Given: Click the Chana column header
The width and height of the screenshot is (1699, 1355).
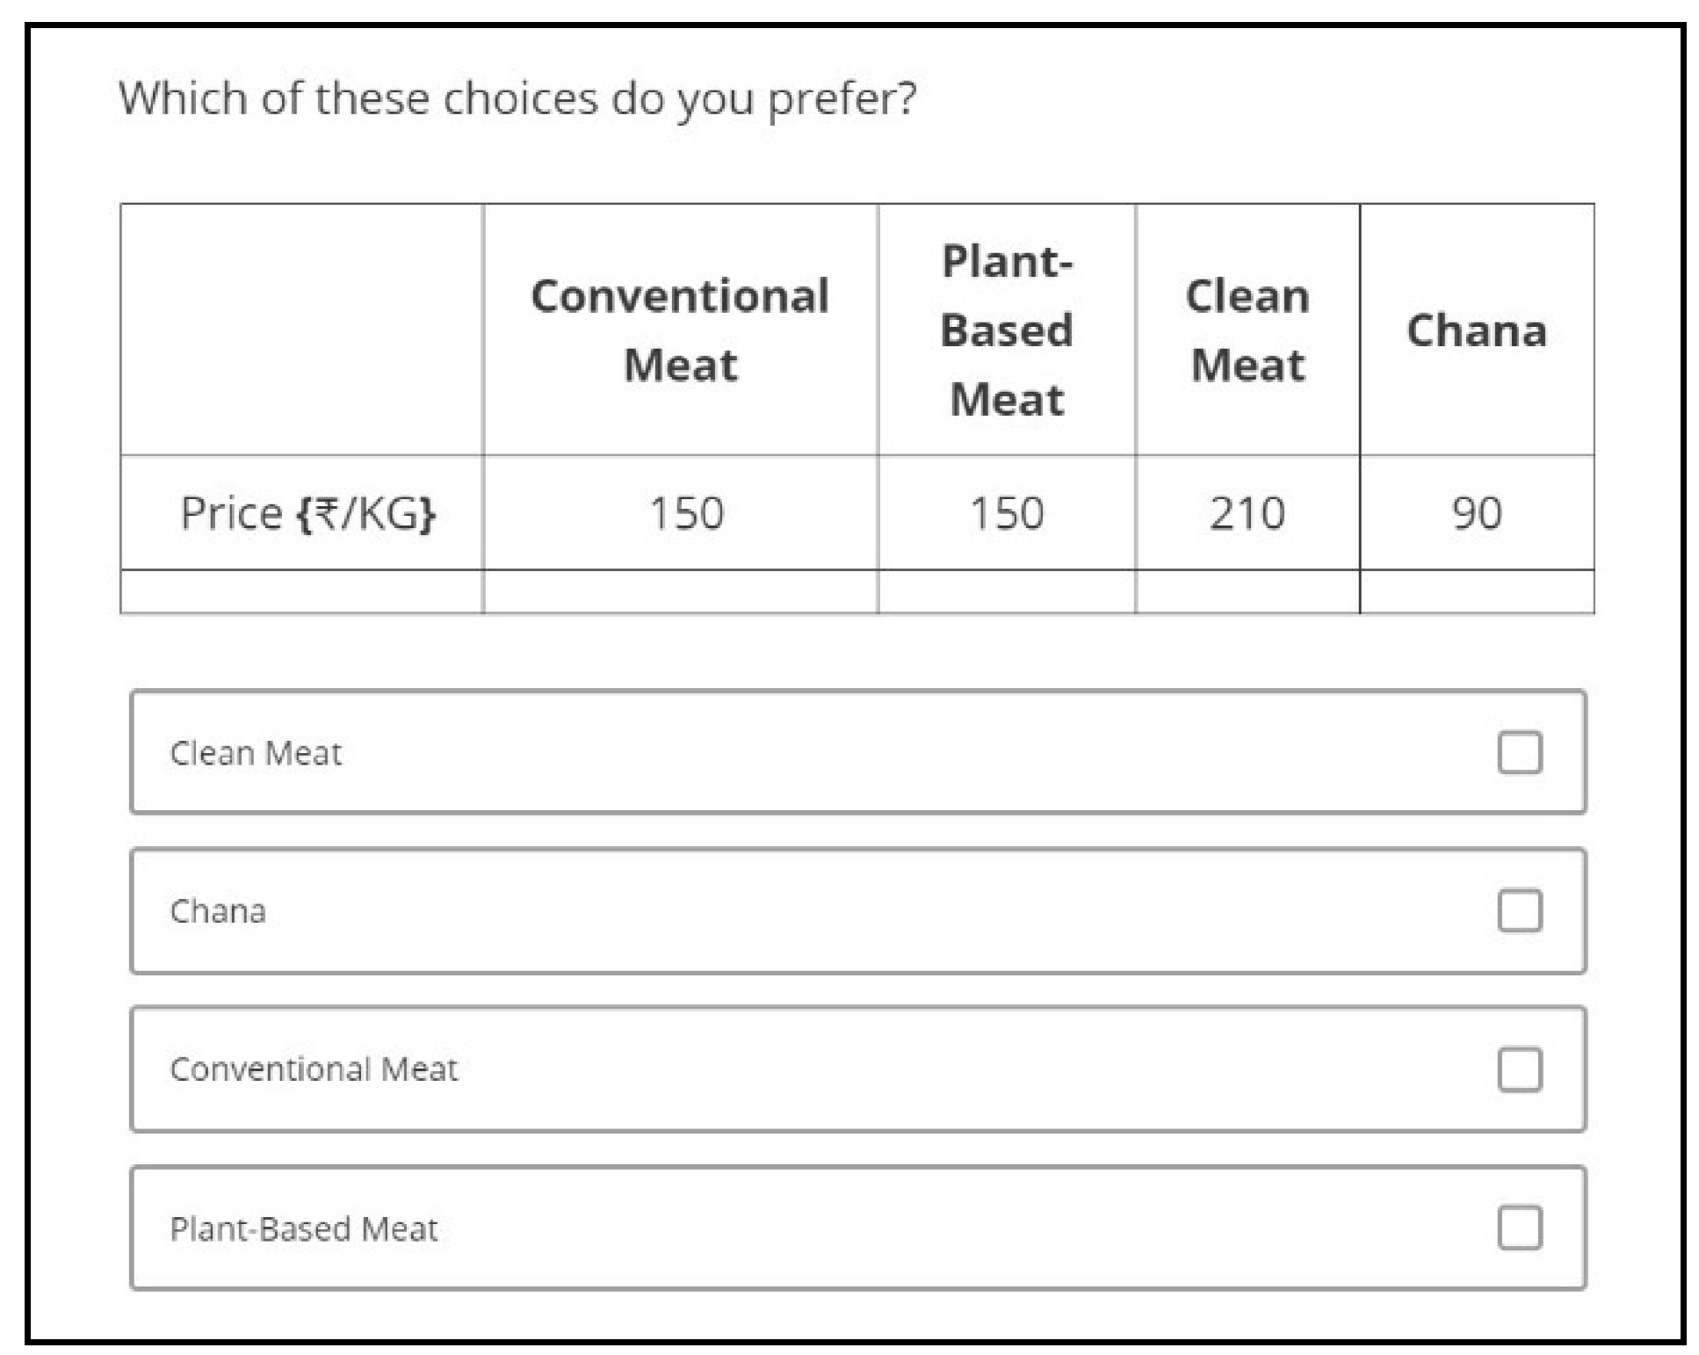Looking at the screenshot, I should coord(1477,330).
